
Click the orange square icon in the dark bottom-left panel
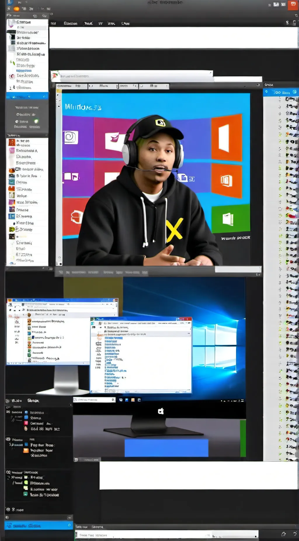click(x=26, y=451)
